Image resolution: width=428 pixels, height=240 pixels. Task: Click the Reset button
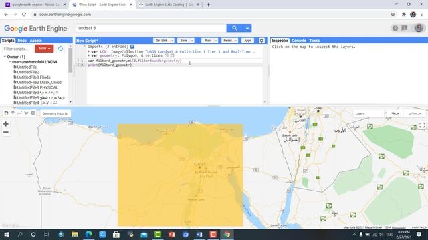pos(227,41)
